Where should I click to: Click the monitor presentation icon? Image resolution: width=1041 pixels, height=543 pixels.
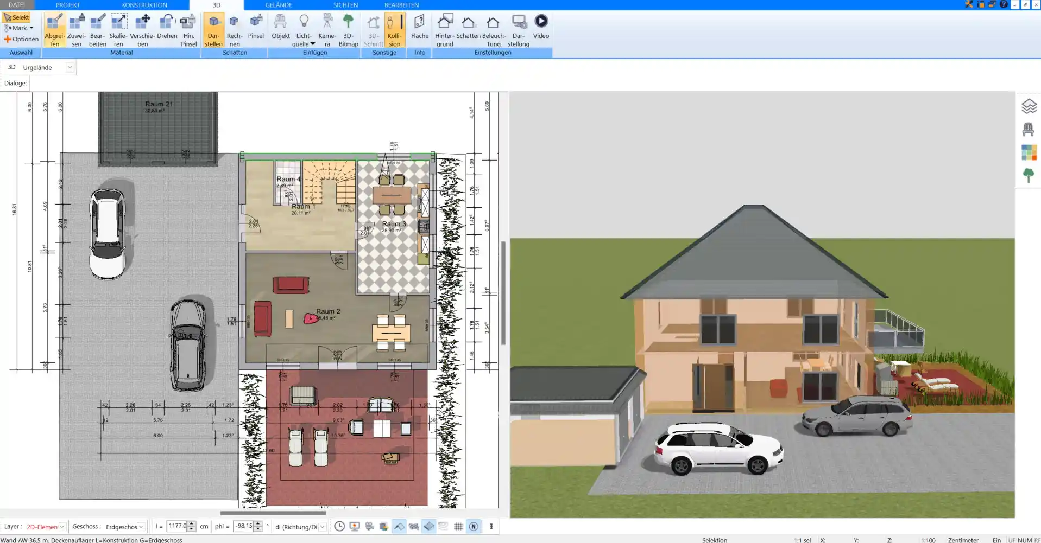[x=355, y=526]
